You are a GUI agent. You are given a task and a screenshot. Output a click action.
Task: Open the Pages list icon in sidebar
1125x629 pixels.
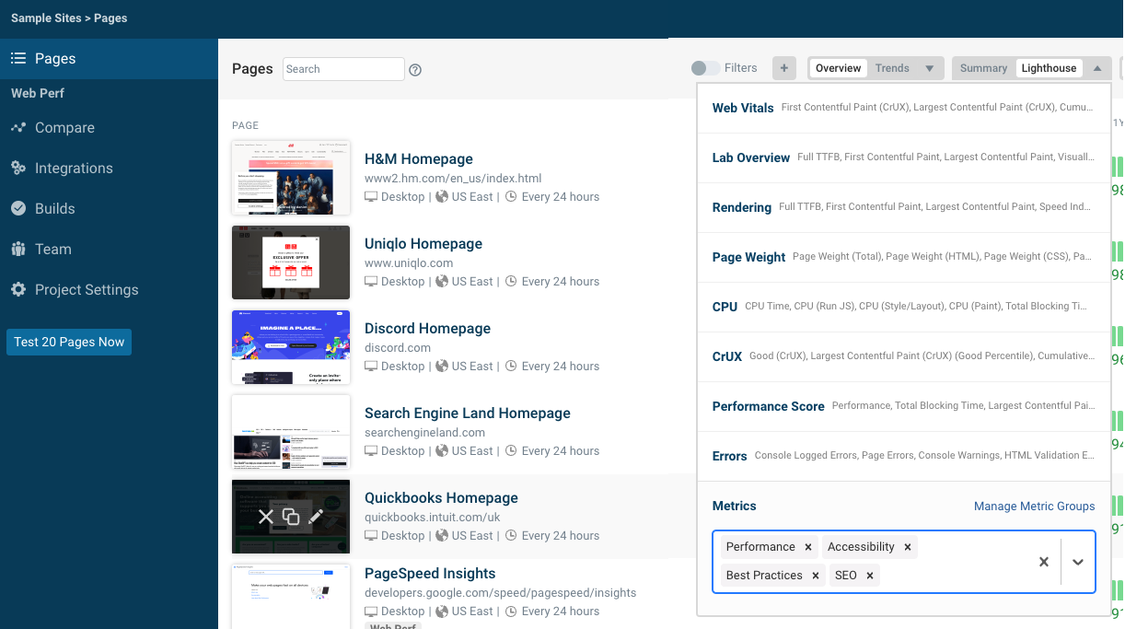coord(17,58)
